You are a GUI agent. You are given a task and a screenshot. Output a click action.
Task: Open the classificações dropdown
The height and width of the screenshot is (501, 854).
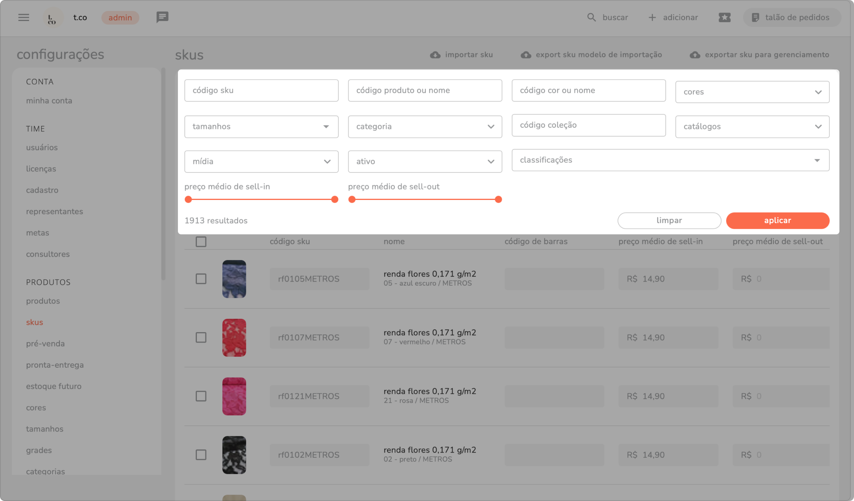[x=670, y=160]
